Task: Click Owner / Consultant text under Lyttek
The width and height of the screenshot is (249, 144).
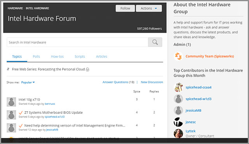Action: (x=200, y=136)
